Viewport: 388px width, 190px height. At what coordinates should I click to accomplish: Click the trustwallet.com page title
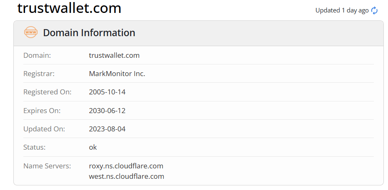pyautogui.click(x=69, y=8)
